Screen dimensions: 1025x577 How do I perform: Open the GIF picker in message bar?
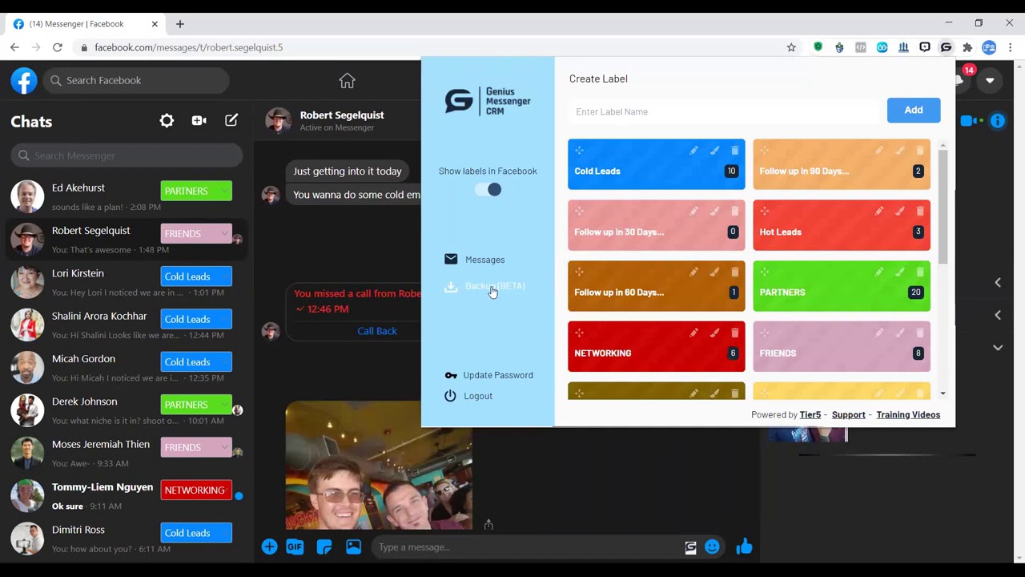coord(295,547)
